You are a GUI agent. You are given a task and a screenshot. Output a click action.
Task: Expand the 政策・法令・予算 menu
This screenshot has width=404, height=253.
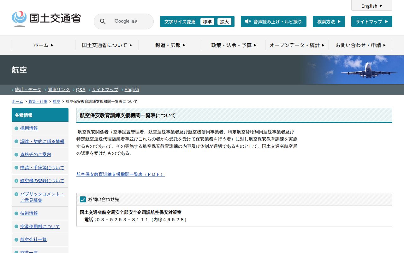tap(234, 45)
